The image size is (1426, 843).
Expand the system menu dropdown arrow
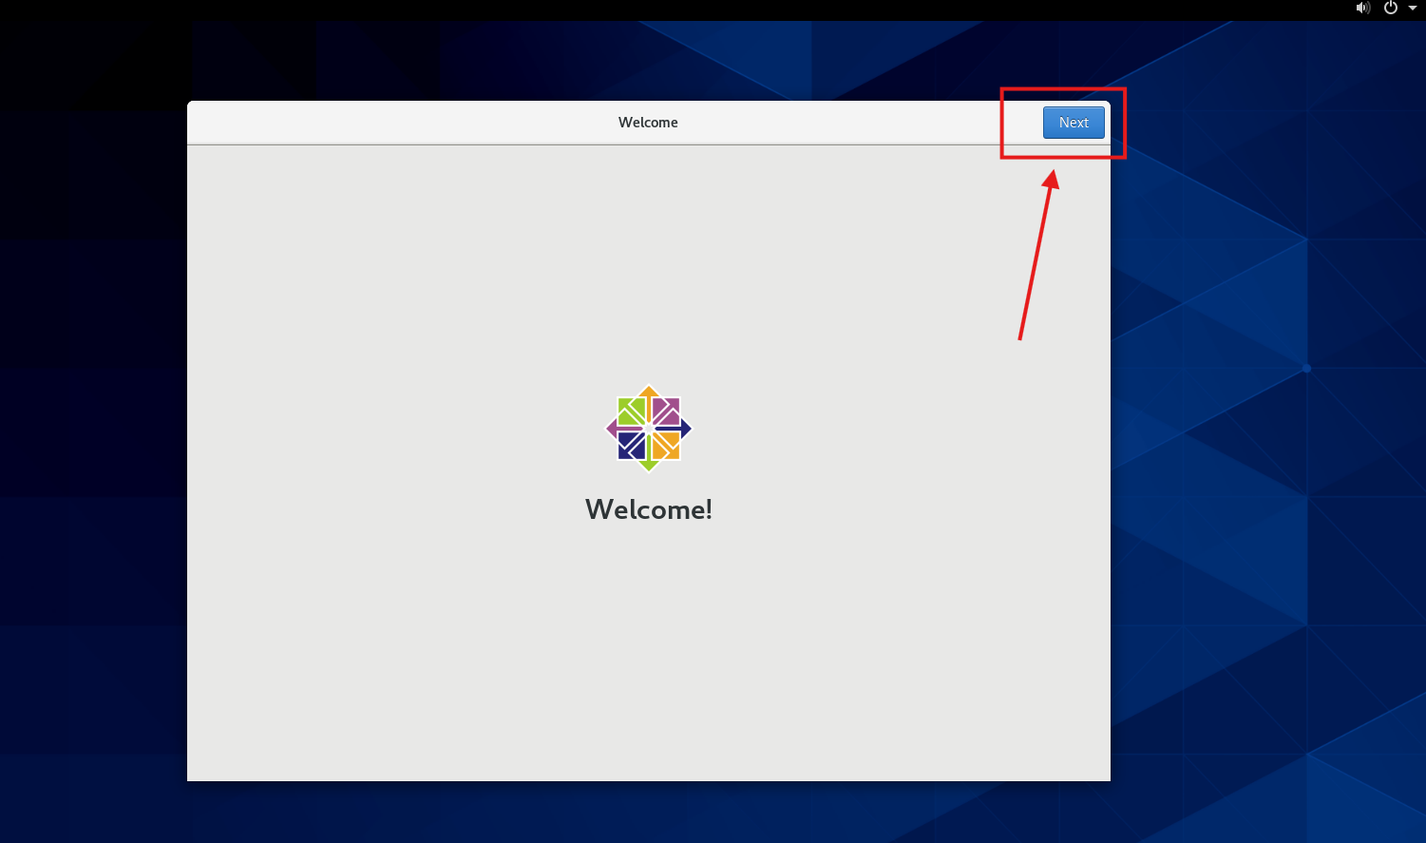[1413, 8]
